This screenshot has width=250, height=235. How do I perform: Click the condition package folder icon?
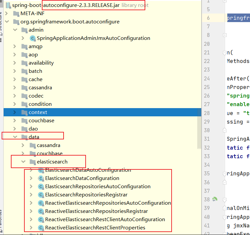point(24,104)
